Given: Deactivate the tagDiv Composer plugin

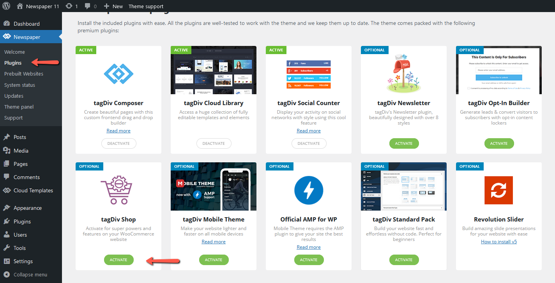Looking at the screenshot, I should click(118, 143).
